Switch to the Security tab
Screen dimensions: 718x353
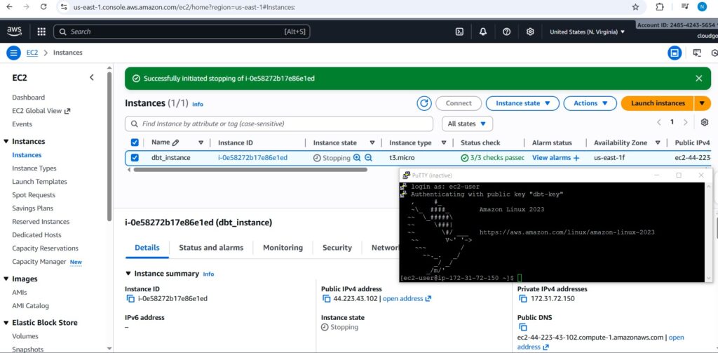pyautogui.click(x=337, y=248)
